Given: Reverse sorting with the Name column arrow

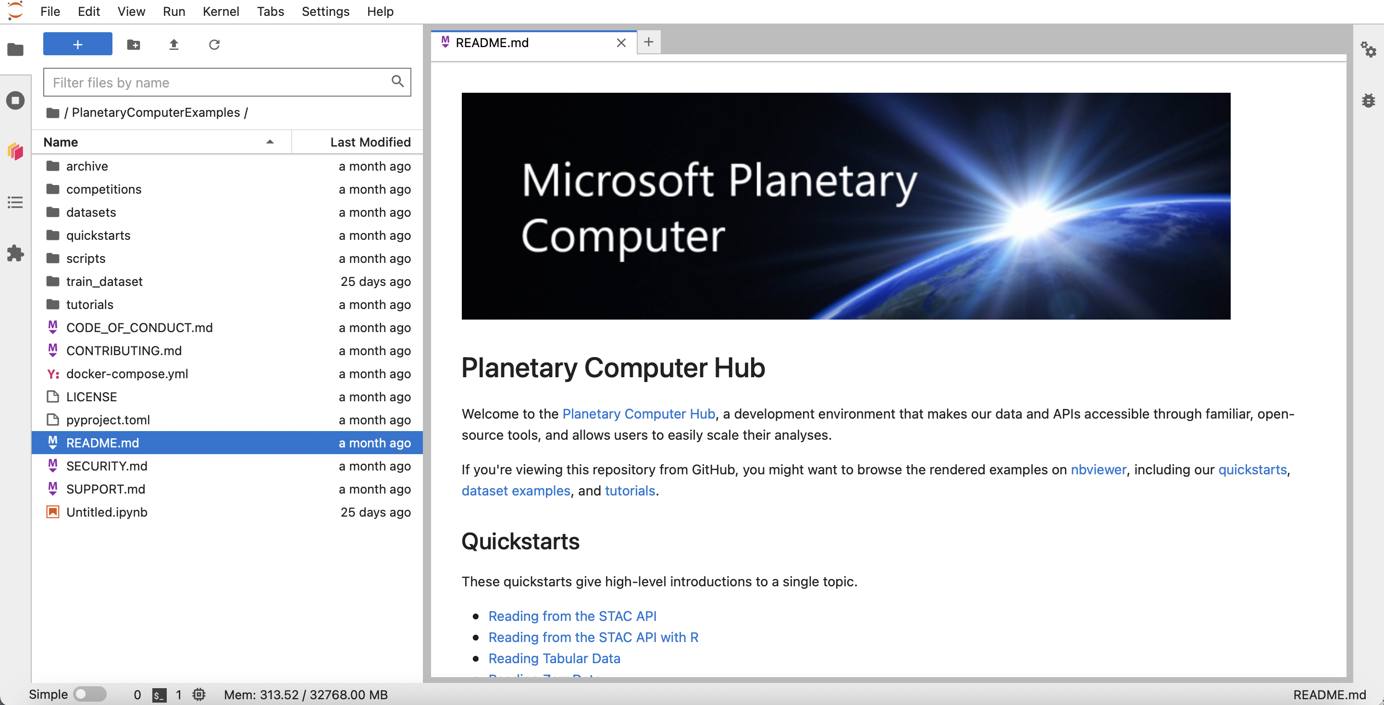Looking at the screenshot, I should point(270,142).
